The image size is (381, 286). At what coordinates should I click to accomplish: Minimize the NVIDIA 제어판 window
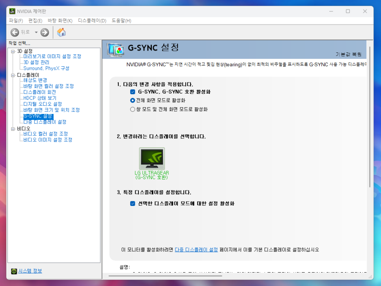[331, 11]
